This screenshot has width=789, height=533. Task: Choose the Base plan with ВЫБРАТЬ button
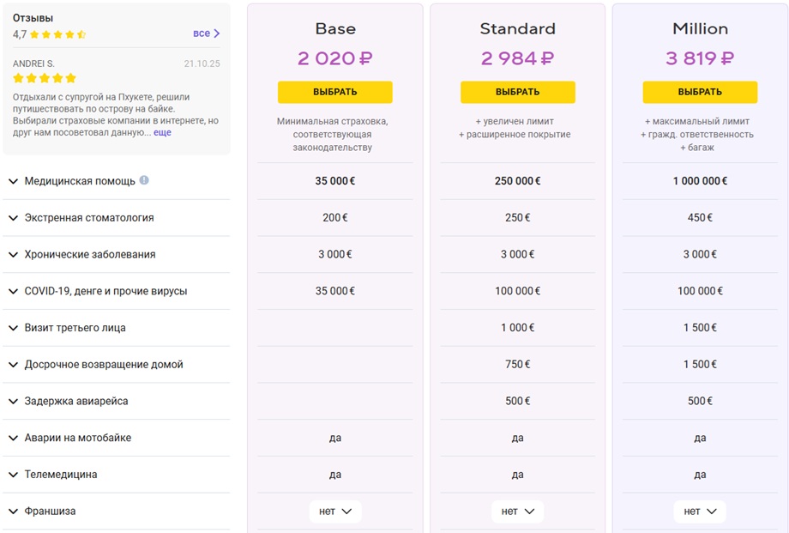[x=335, y=92]
